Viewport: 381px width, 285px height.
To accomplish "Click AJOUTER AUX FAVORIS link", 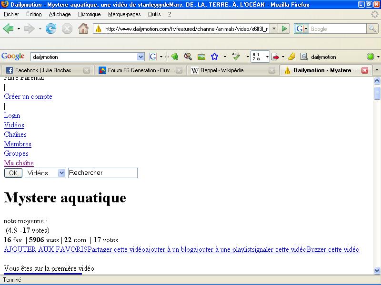I will click(x=46, y=249).
